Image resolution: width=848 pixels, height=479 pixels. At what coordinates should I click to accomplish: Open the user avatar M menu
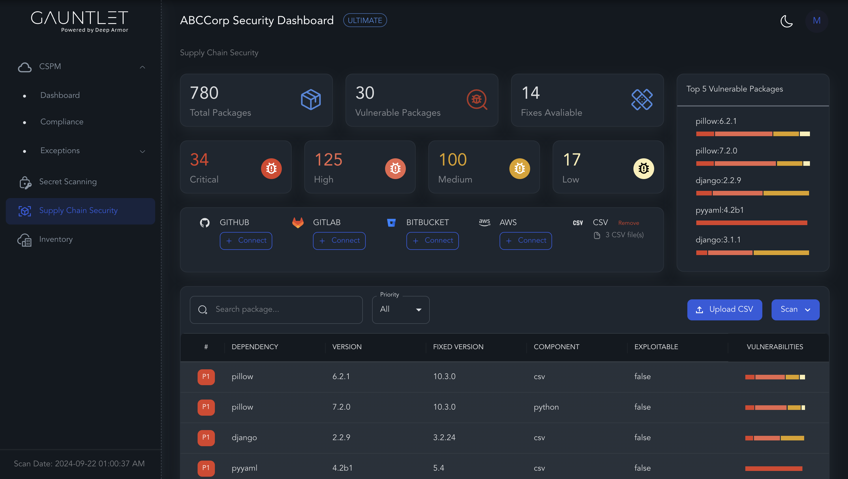816,21
